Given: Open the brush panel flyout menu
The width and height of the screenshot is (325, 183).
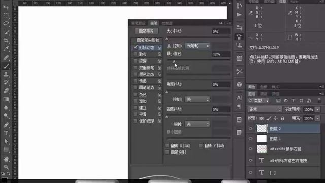Looking at the screenshot, I should pos(229,23).
